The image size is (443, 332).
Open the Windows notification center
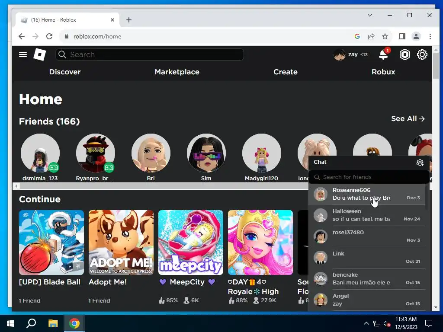pyautogui.click(x=429, y=323)
